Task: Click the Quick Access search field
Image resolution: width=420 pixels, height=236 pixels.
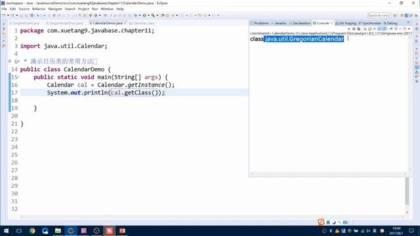Action: [378, 16]
